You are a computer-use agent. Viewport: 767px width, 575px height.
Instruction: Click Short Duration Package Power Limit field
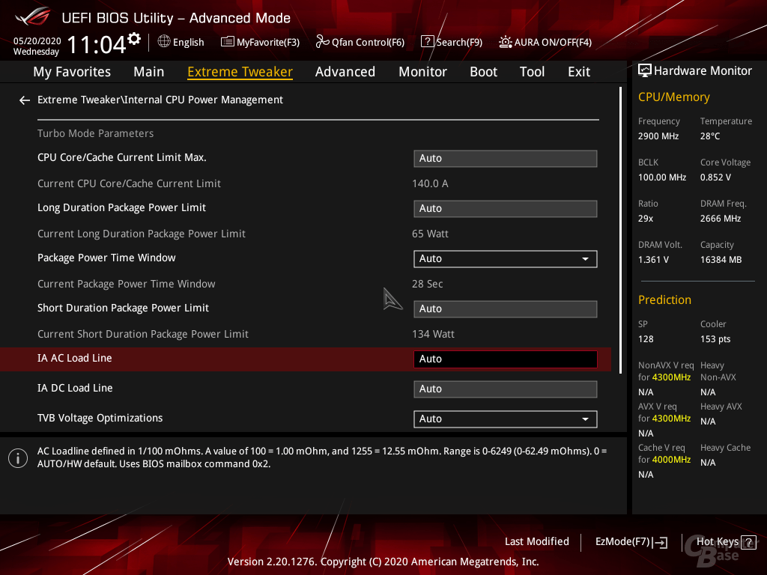[506, 309]
